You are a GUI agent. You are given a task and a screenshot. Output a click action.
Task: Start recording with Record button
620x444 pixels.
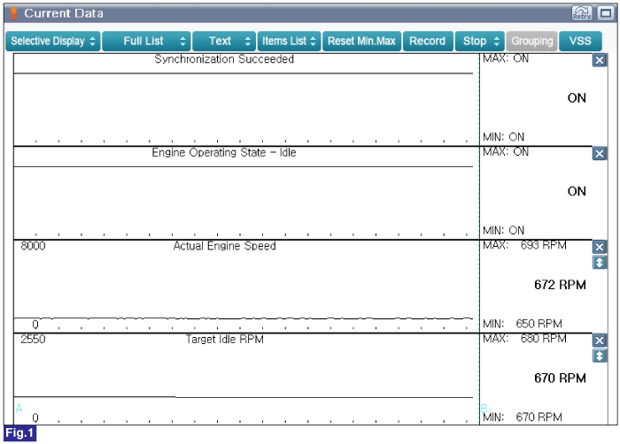[428, 41]
